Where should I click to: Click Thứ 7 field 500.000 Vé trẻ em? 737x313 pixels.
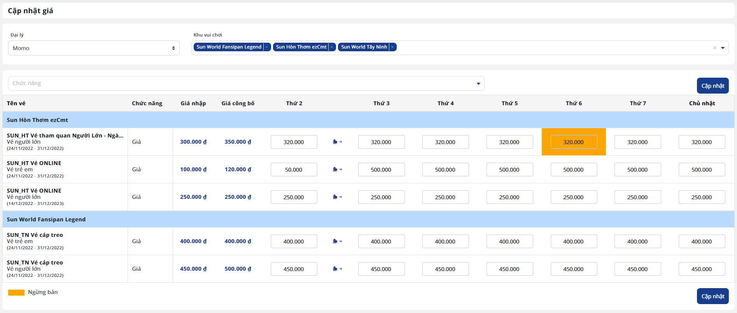pos(637,170)
